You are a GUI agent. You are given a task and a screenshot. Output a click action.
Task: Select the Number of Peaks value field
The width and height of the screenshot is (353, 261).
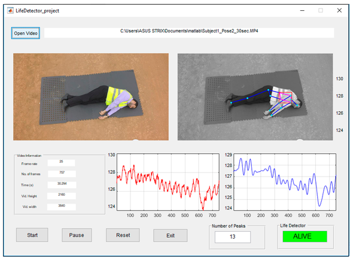click(233, 236)
